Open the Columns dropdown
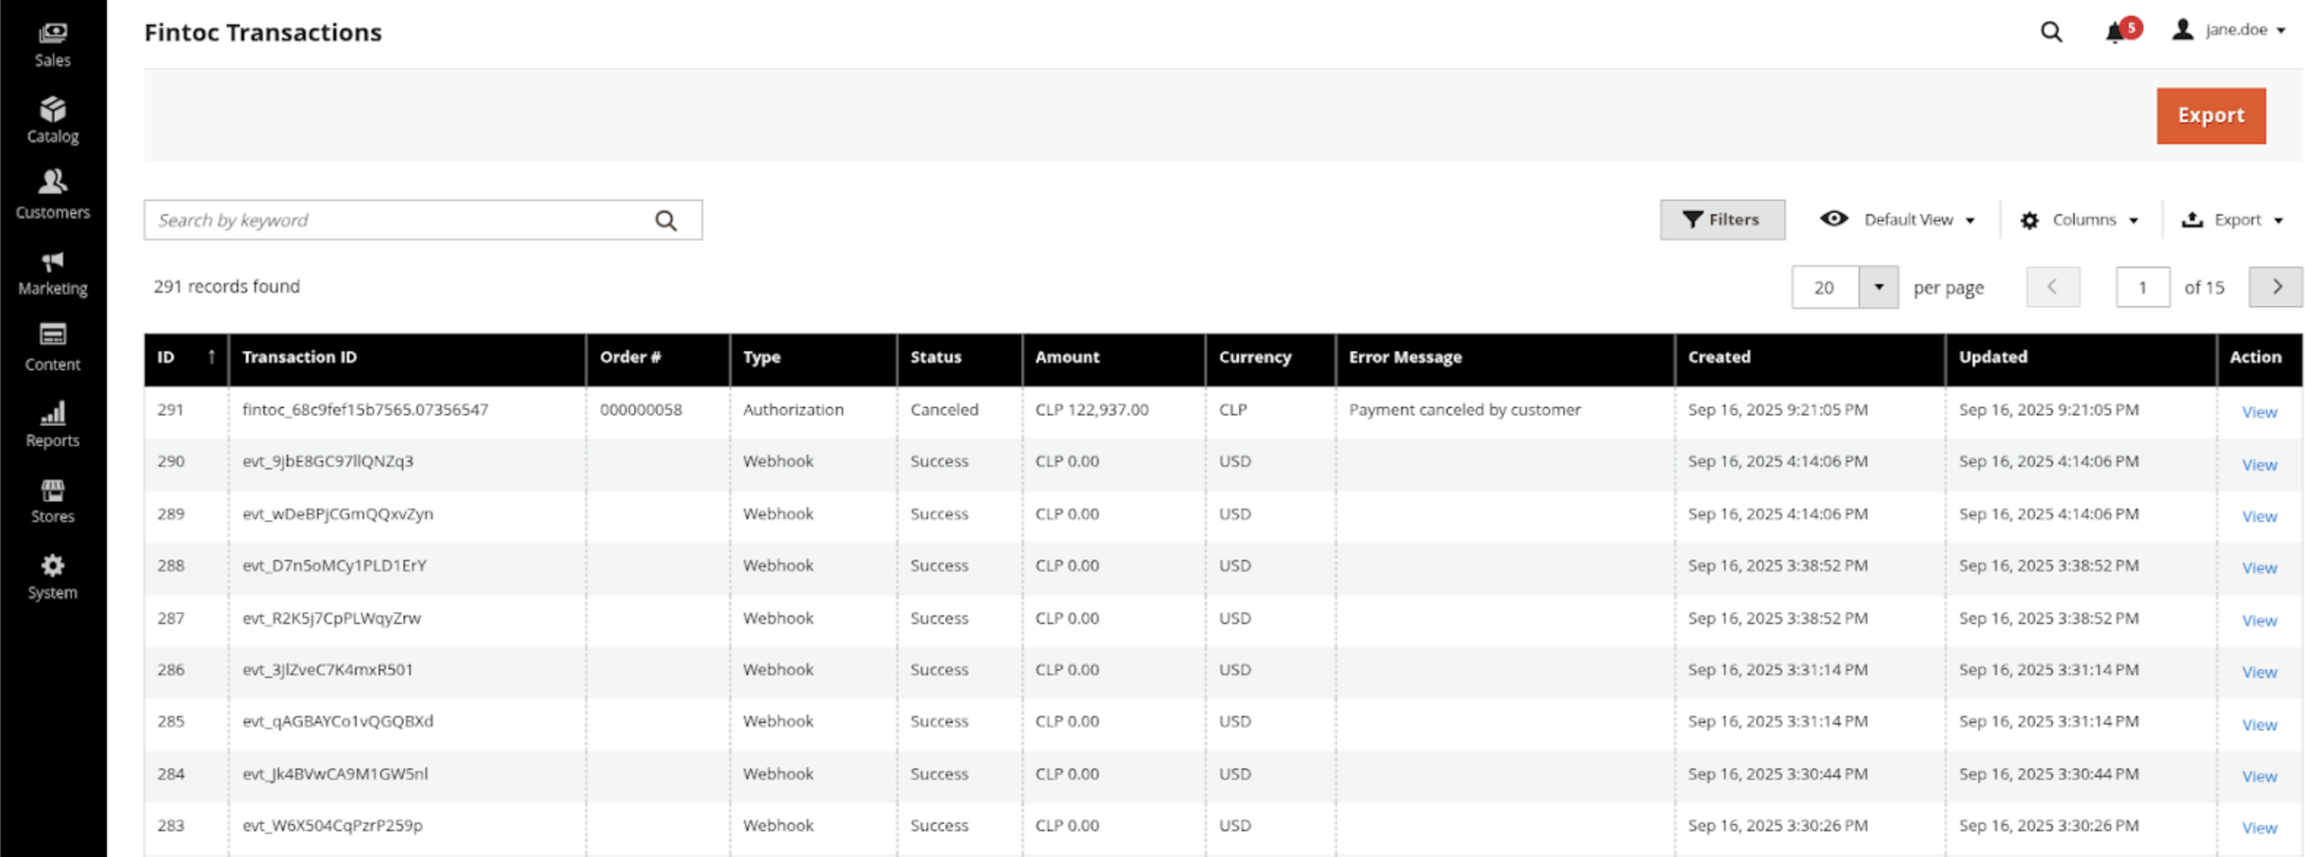The width and height of the screenshot is (2305, 857). pyautogui.click(x=2079, y=220)
